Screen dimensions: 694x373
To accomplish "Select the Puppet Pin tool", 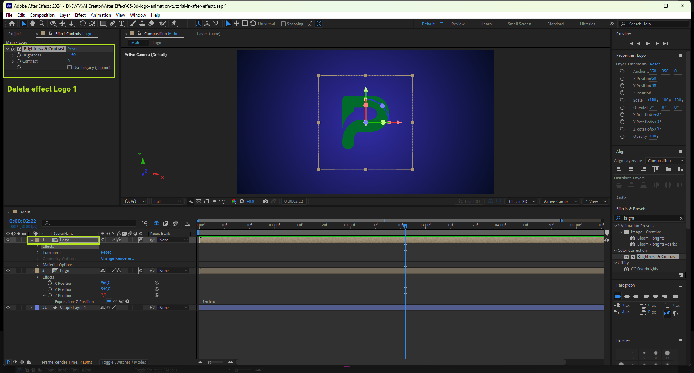I will click(174, 24).
